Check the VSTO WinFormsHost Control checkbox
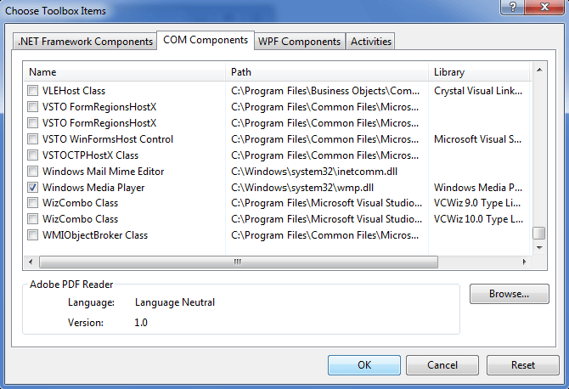 [x=33, y=138]
